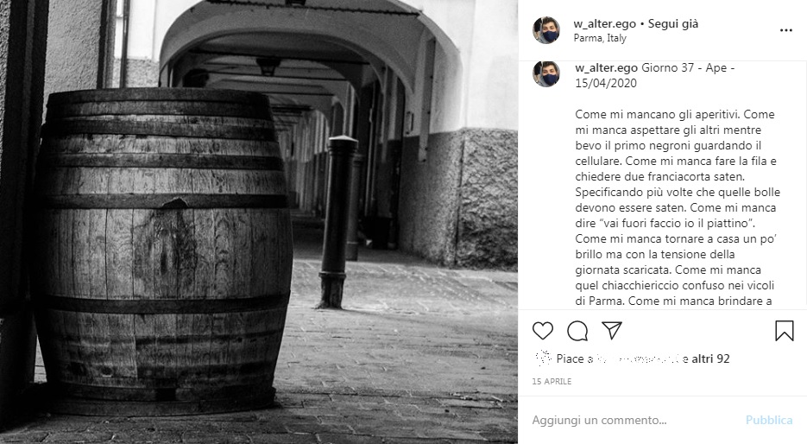Screen dimensions: 807x444
Task: View the list of altri 92 likes
Action: pyautogui.click(x=710, y=358)
